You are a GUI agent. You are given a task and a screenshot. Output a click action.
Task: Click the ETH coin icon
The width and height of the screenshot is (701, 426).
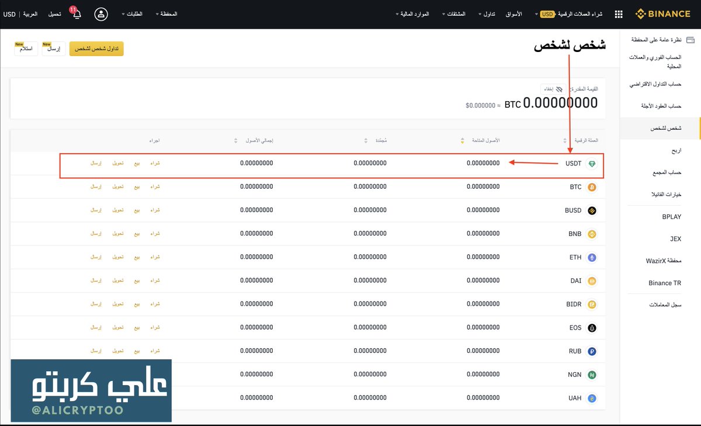pos(592,257)
